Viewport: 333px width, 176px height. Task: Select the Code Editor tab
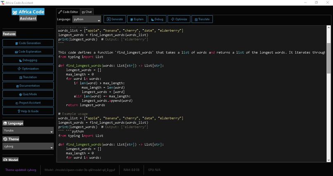[69, 12]
